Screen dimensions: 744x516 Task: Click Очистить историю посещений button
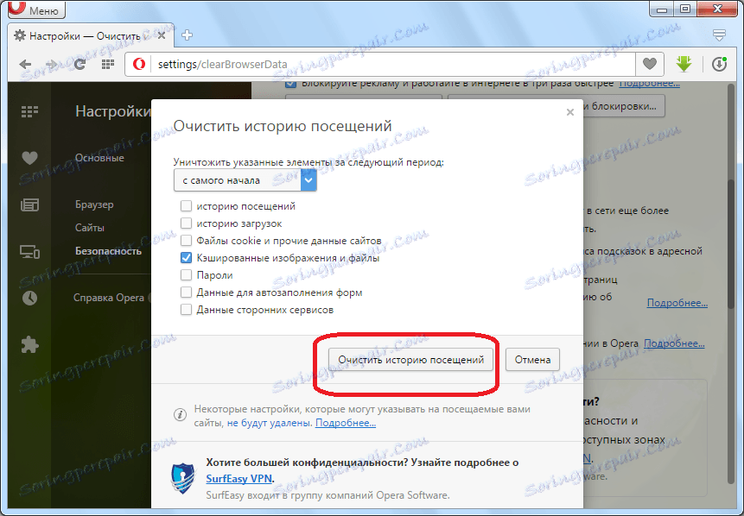coord(411,360)
